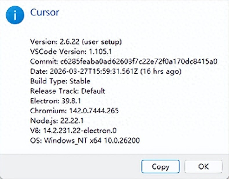This screenshot has width=229, height=179.
Task: Click the 2026-03-27 date timestamp
Action: (x=94, y=71)
